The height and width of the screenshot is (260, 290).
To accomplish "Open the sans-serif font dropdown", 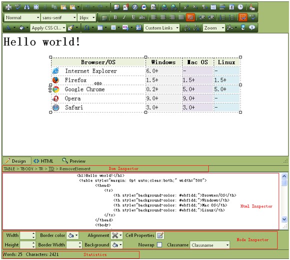I will pyautogui.click(x=58, y=17).
